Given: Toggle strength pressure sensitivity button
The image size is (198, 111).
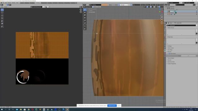Looking at the screenshot, I should tap(131, 5).
